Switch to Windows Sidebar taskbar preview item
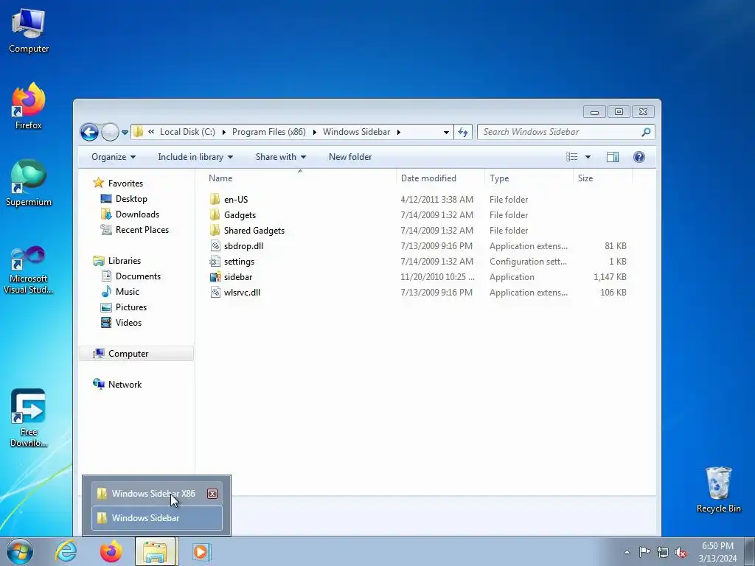The width and height of the screenshot is (755, 566). point(157,518)
